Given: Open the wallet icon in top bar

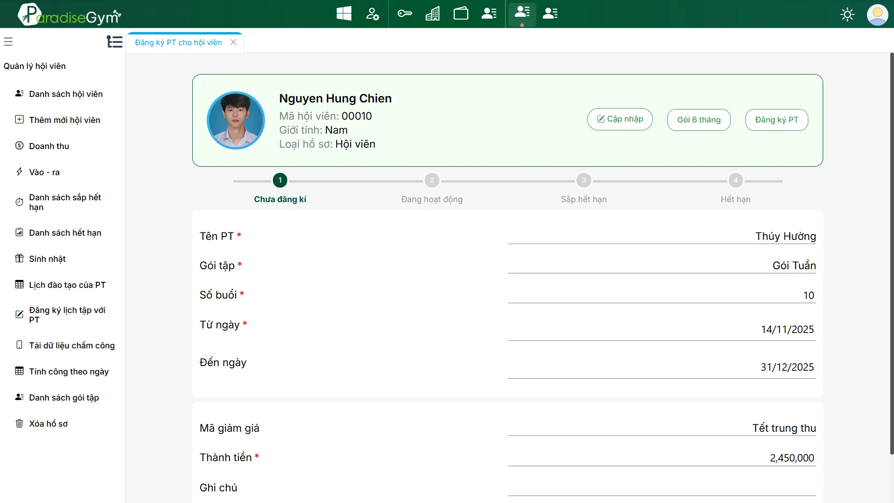Looking at the screenshot, I should [x=461, y=14].
